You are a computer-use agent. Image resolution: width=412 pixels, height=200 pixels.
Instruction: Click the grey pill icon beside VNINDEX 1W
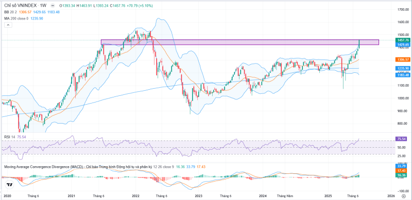[x=53, y=6]
